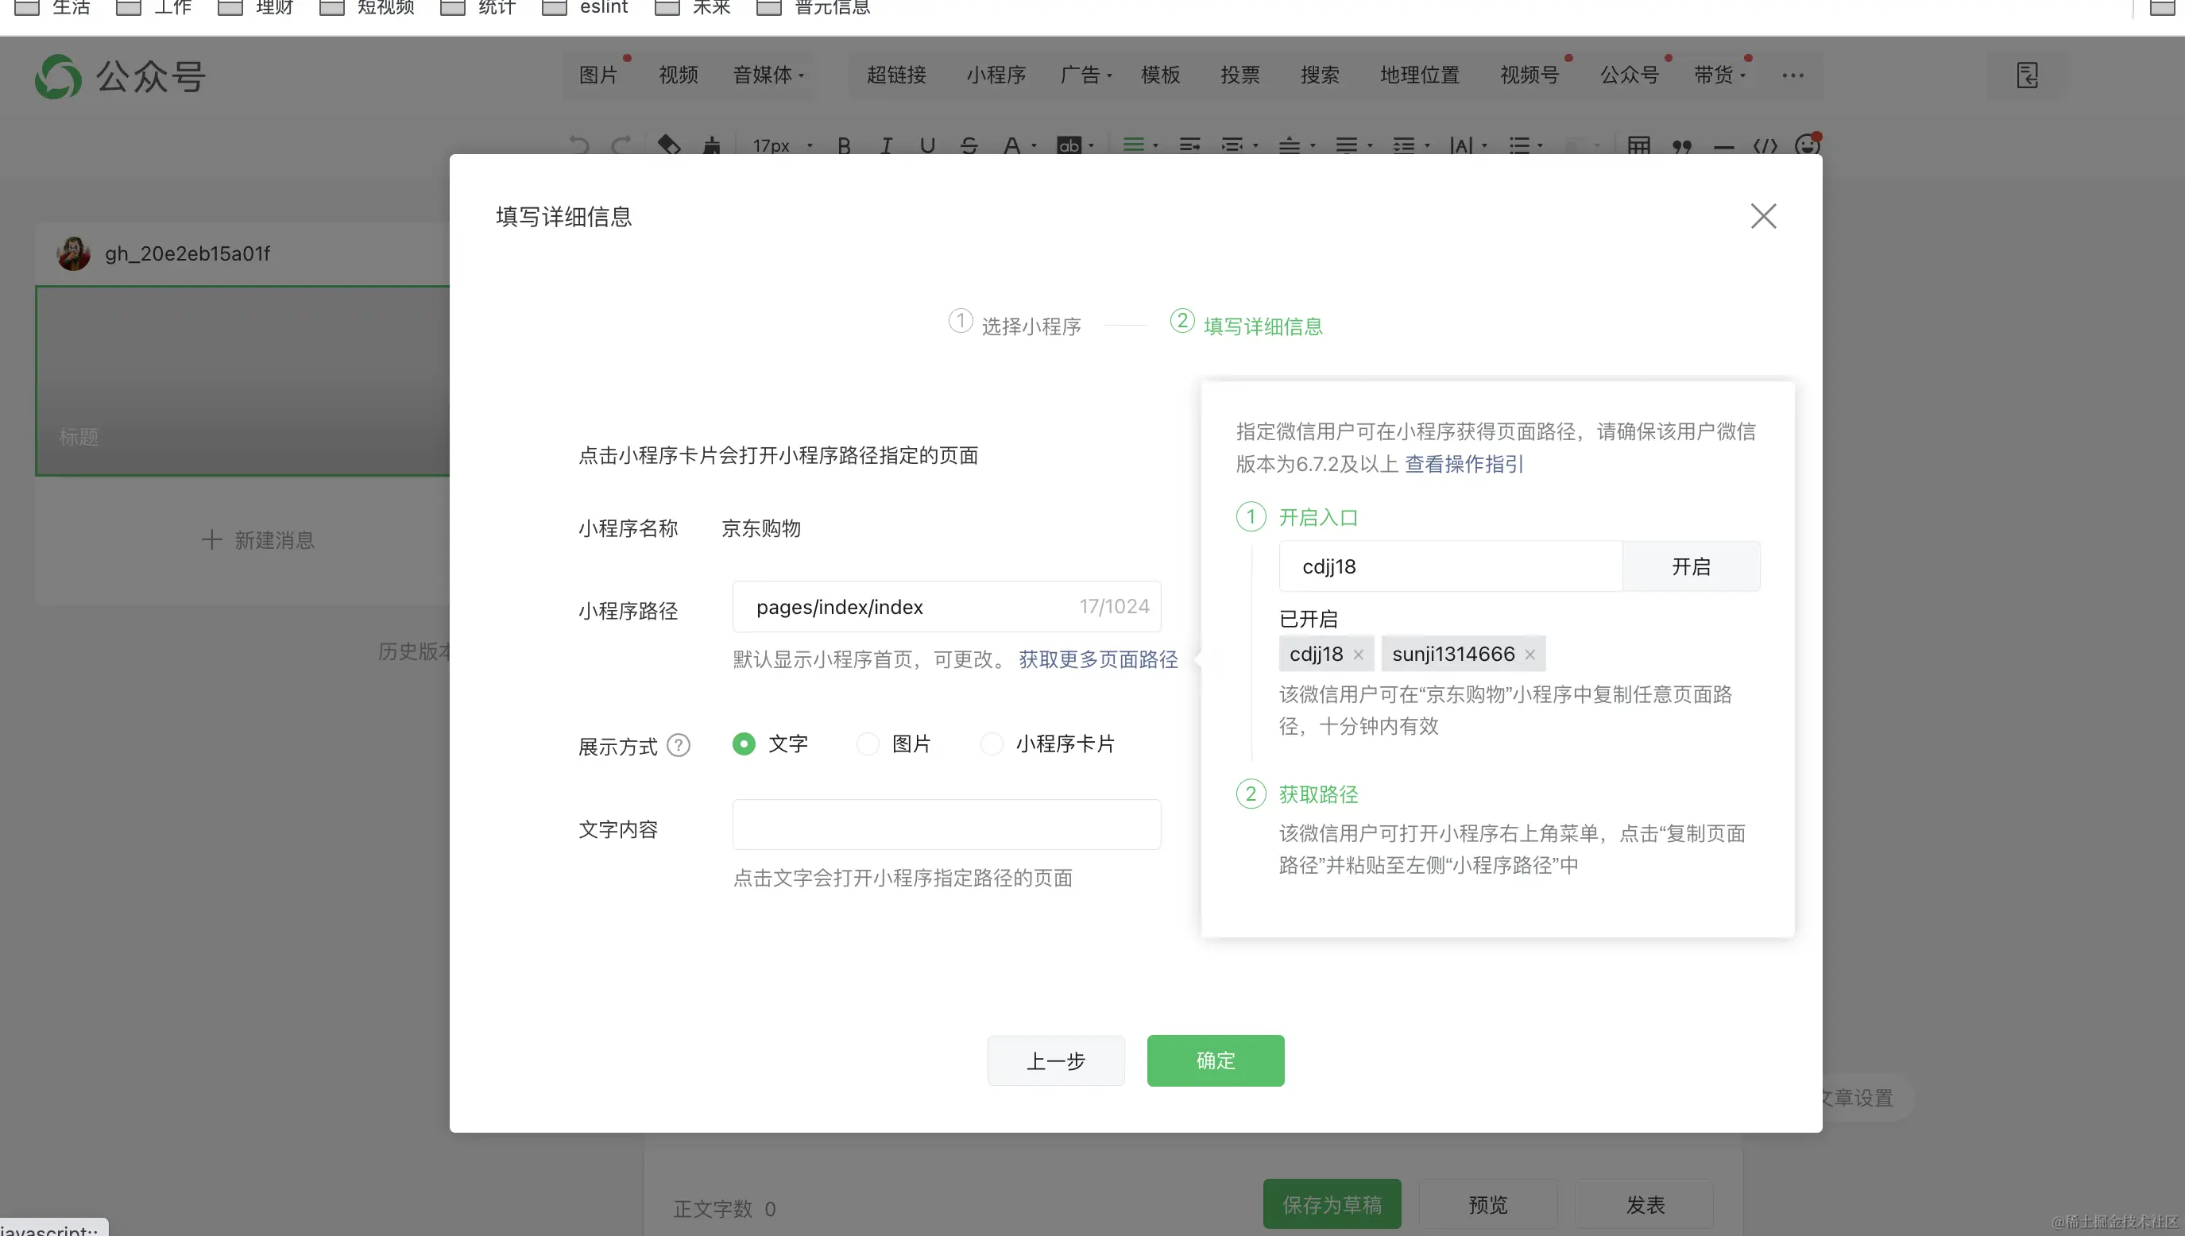Click the Bold formatting icon
Image resolution: width=2185 pixels, height=1236 pixels.
[844, 145]
